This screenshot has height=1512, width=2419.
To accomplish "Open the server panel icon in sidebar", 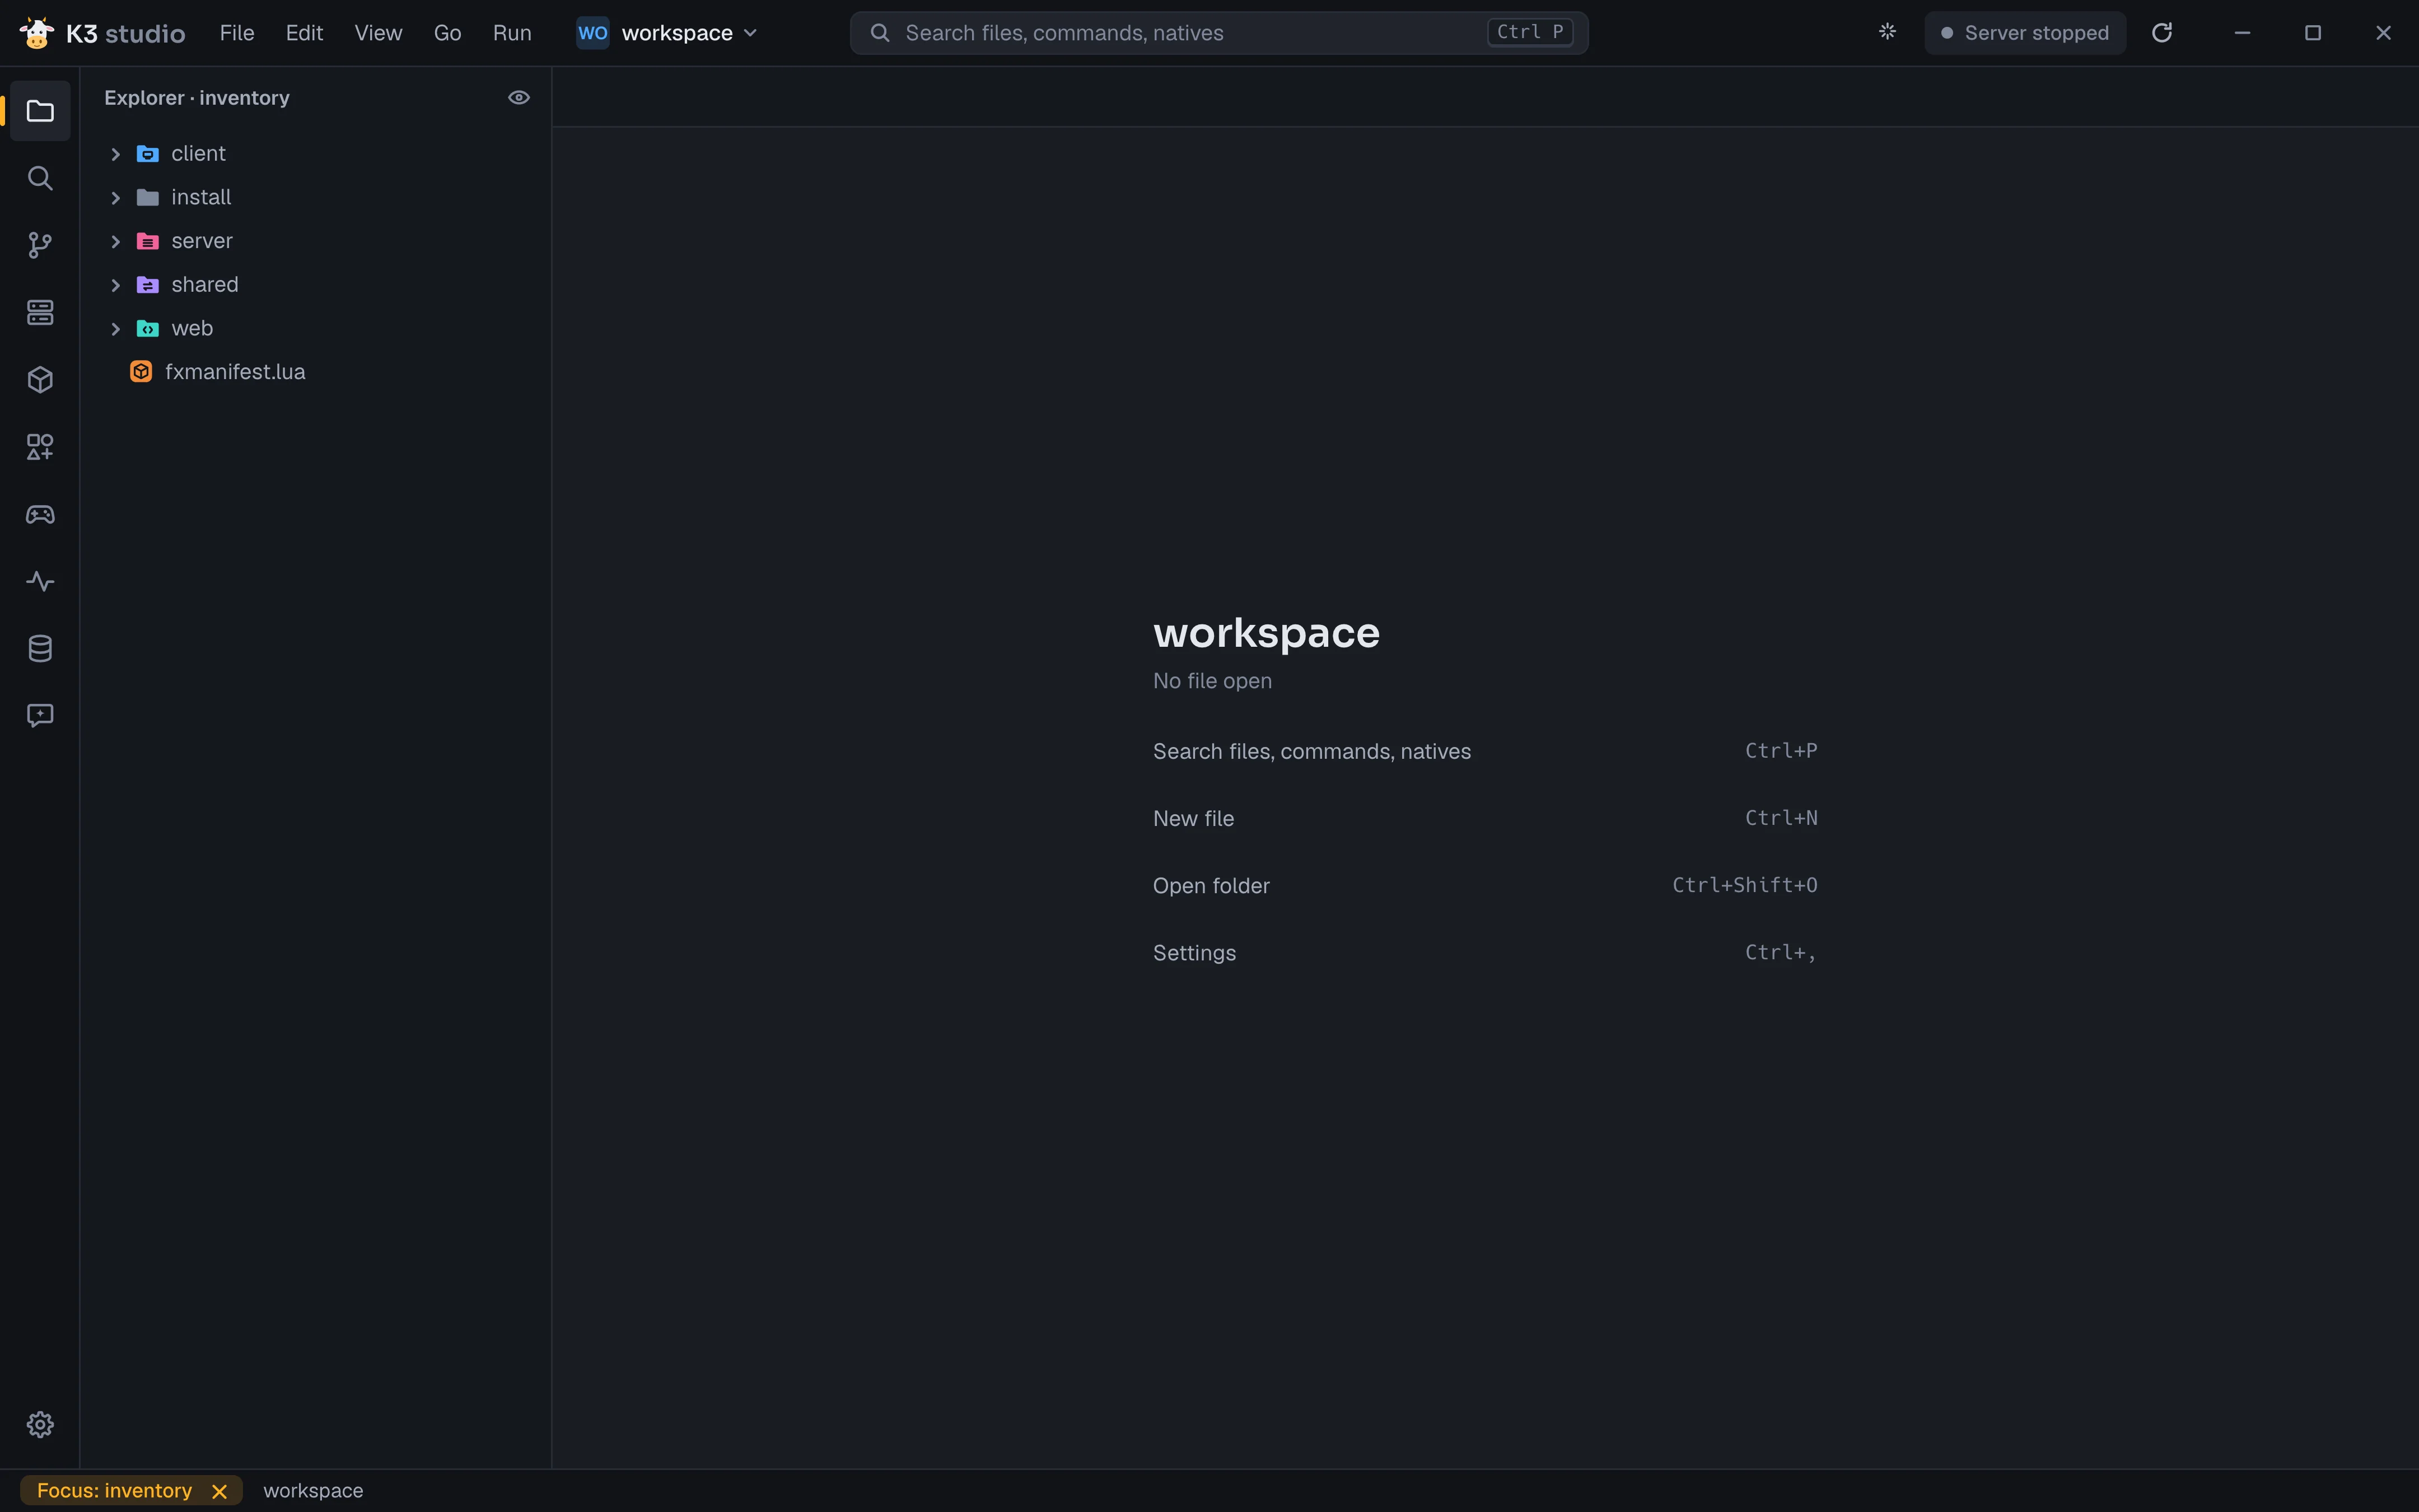I will pos(40,312).
